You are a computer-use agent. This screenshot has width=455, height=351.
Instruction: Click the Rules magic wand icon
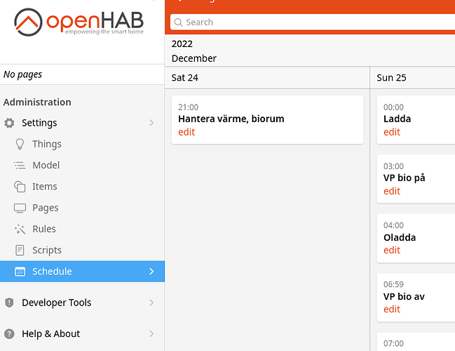[20, 229]
